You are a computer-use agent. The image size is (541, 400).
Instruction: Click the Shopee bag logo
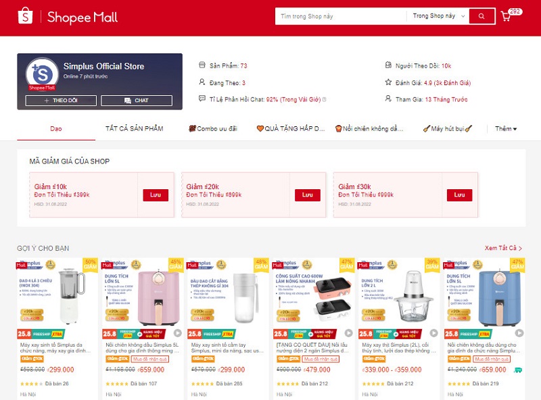coord(25,16)
